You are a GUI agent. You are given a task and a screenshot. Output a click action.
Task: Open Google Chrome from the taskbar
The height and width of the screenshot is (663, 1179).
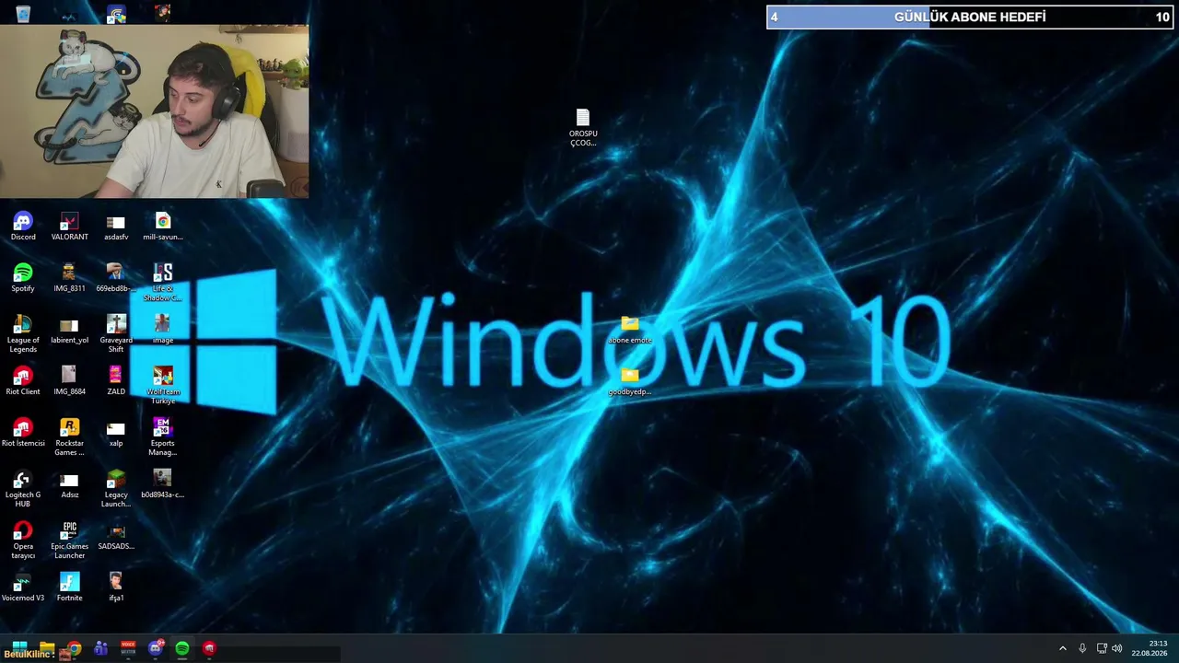point(74,648)
